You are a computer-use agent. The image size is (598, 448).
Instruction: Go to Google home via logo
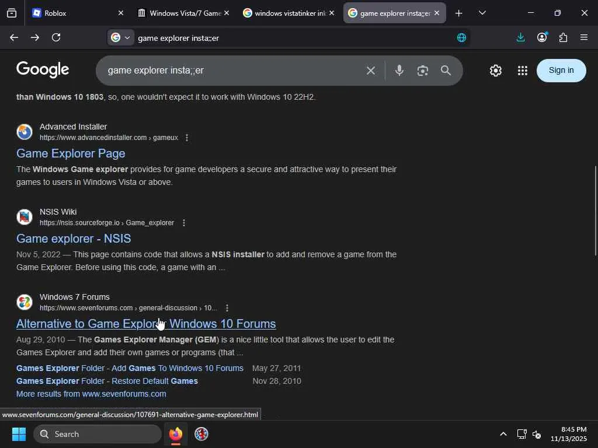point(43,70)
